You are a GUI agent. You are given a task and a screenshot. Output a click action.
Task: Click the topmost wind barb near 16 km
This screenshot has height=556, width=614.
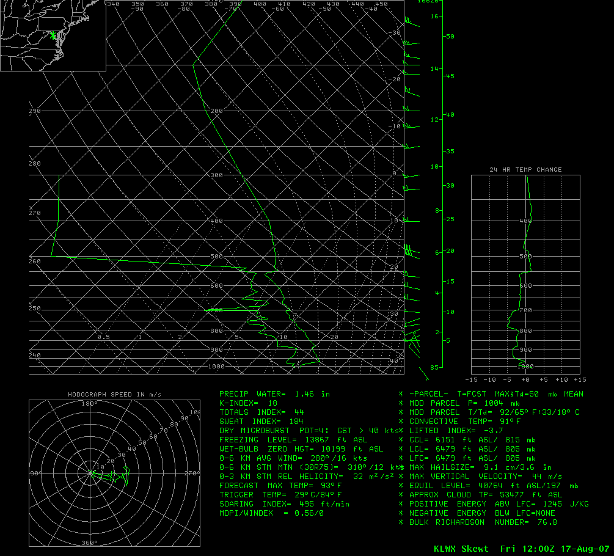tap(412, 23)
